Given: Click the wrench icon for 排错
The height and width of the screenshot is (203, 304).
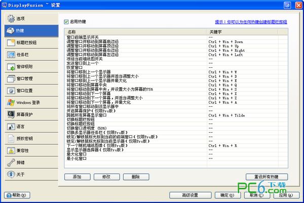Looking at the screenshot, I should 11,163.
